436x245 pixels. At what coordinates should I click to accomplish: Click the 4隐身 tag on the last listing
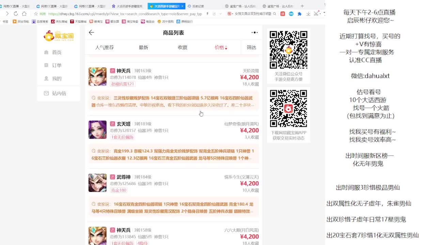(x=142, y=243)
